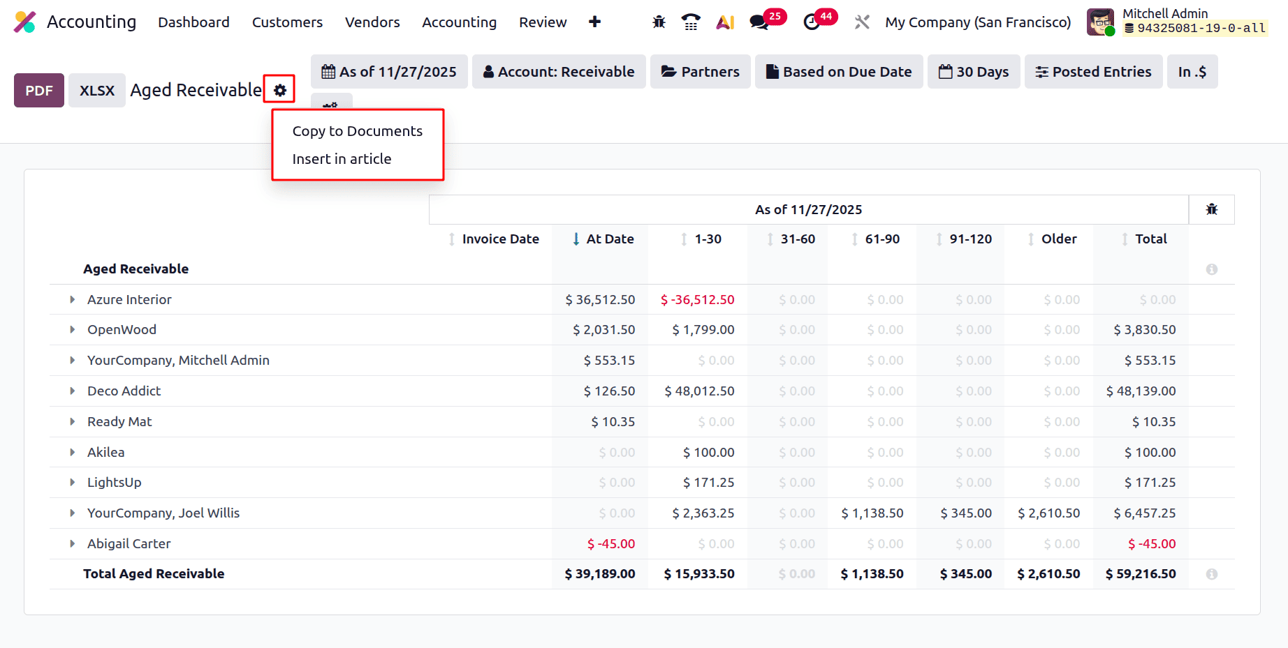
Task: Expand the LightsUp row
Action: pos(72,483)
